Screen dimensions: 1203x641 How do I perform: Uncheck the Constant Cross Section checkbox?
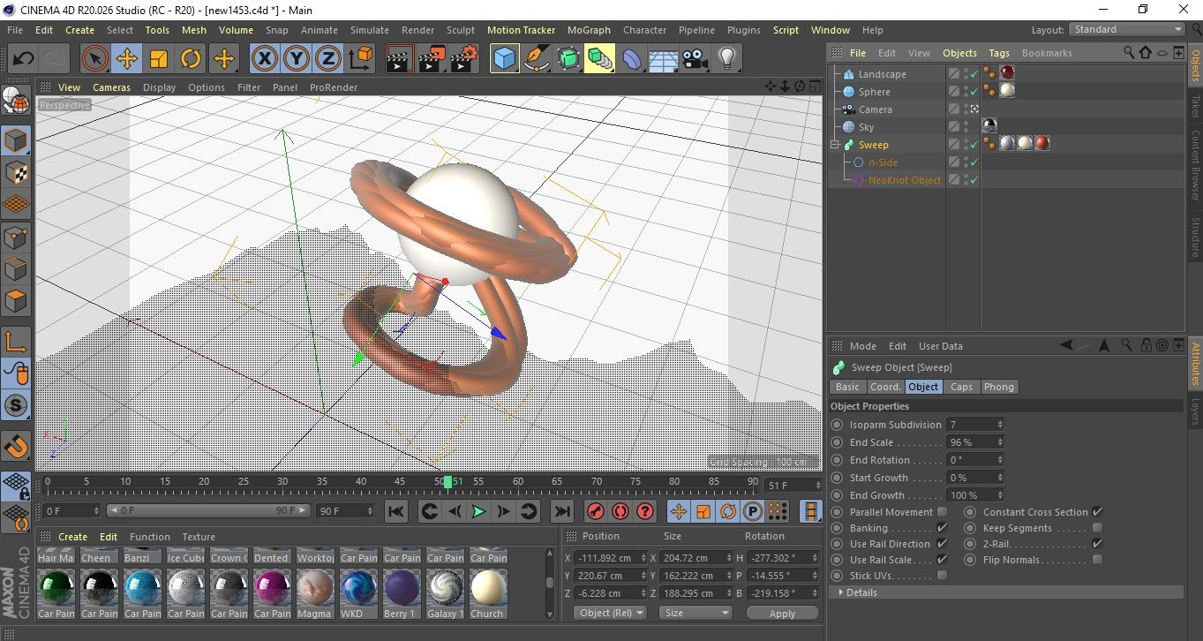coord(1097,512)
